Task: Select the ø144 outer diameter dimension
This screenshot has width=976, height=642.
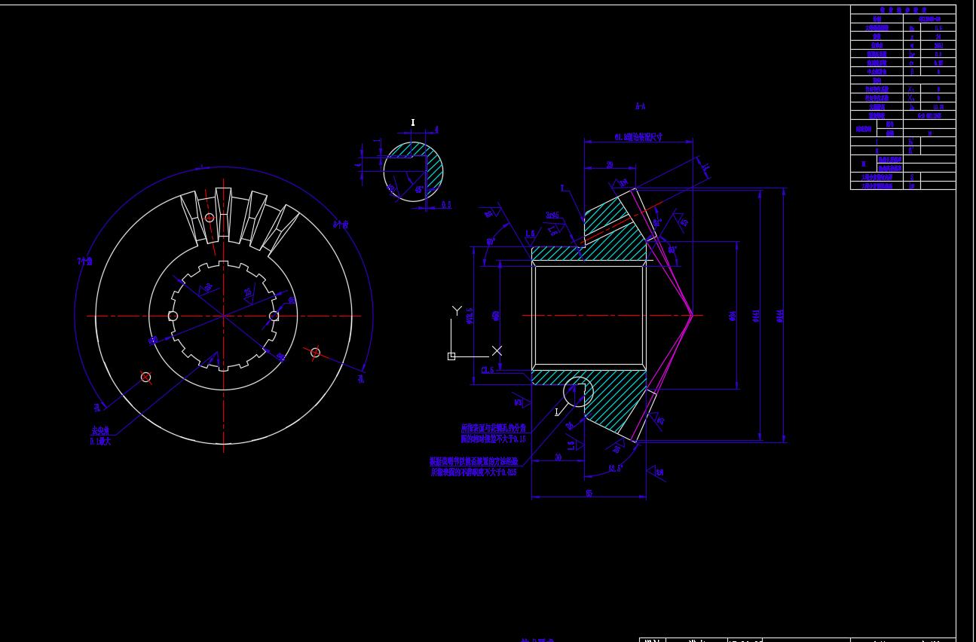Action: pos(780,316)
